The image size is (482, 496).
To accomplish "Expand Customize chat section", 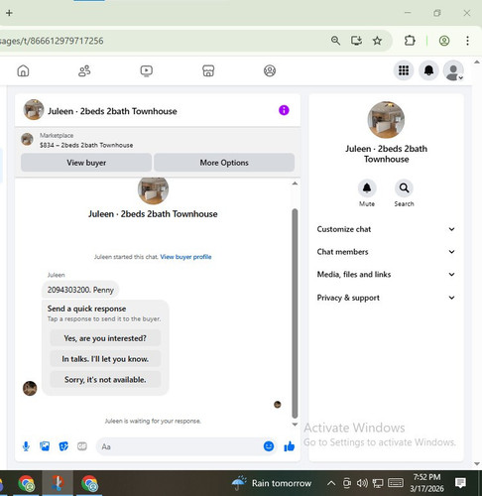I will point(386,229).
